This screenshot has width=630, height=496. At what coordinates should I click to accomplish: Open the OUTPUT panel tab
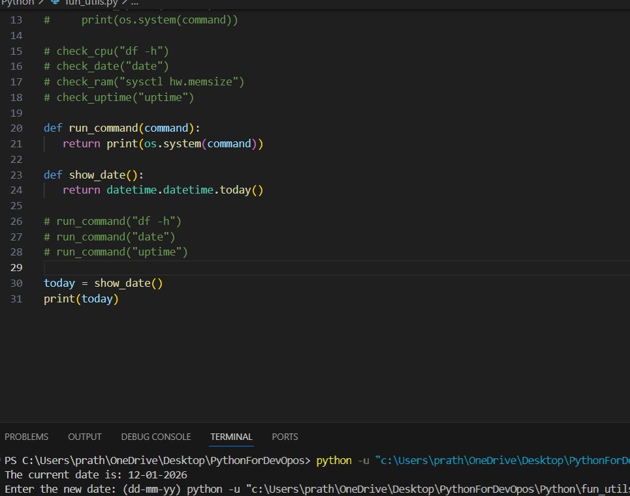(85, 437)
